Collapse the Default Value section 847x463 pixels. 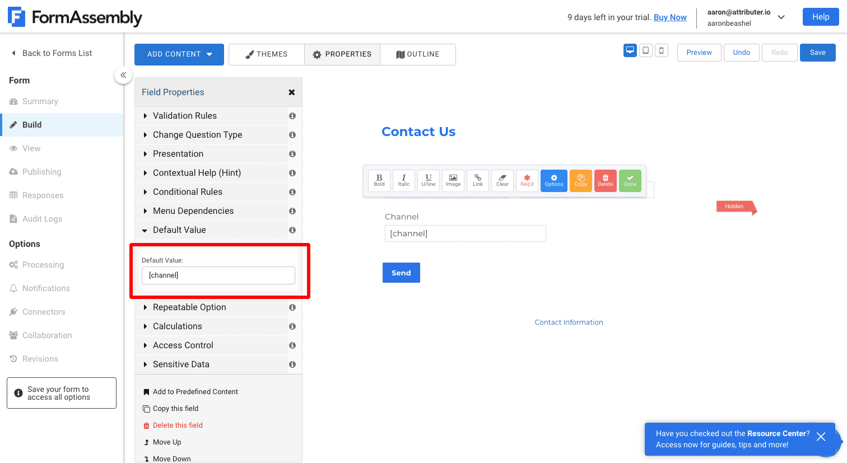tap(179, 230)
